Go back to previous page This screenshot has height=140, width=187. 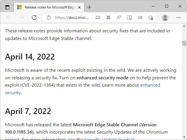pyautogui.click(x=8, y=17)
